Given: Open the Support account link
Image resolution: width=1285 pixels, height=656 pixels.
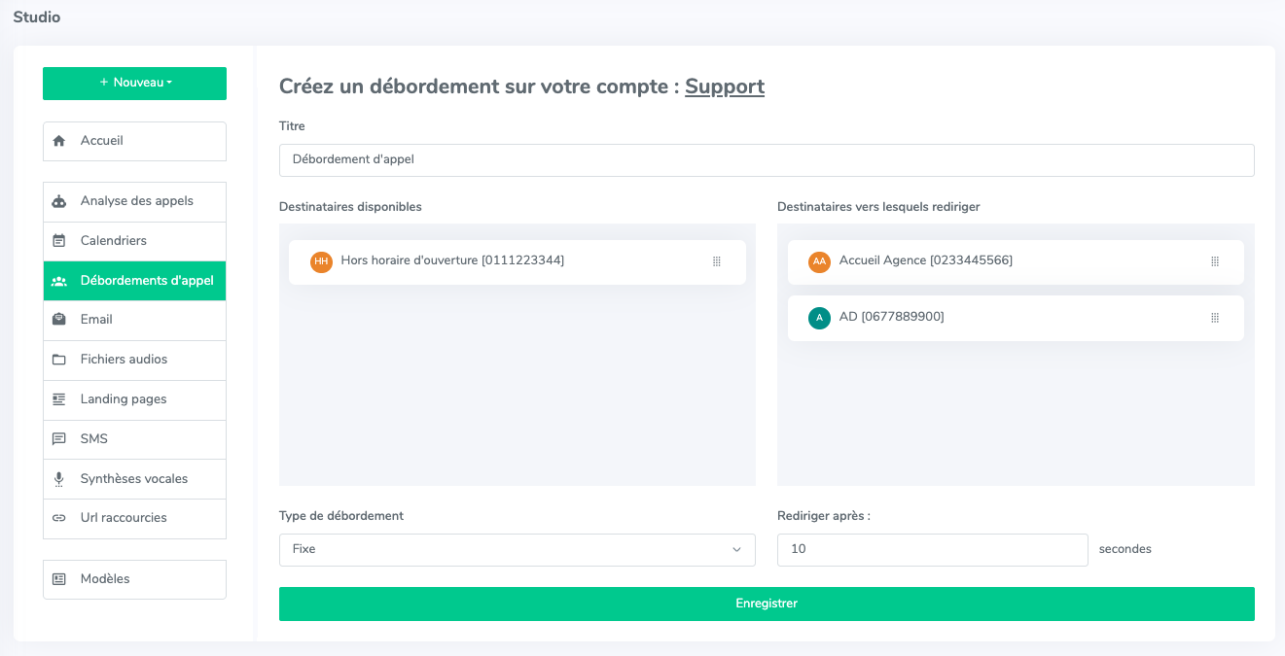Looking at the screenshot, I should [724, 86].
